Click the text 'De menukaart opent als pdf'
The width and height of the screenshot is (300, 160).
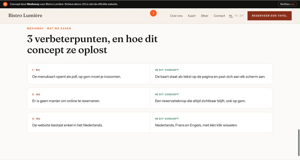(54, 77)
